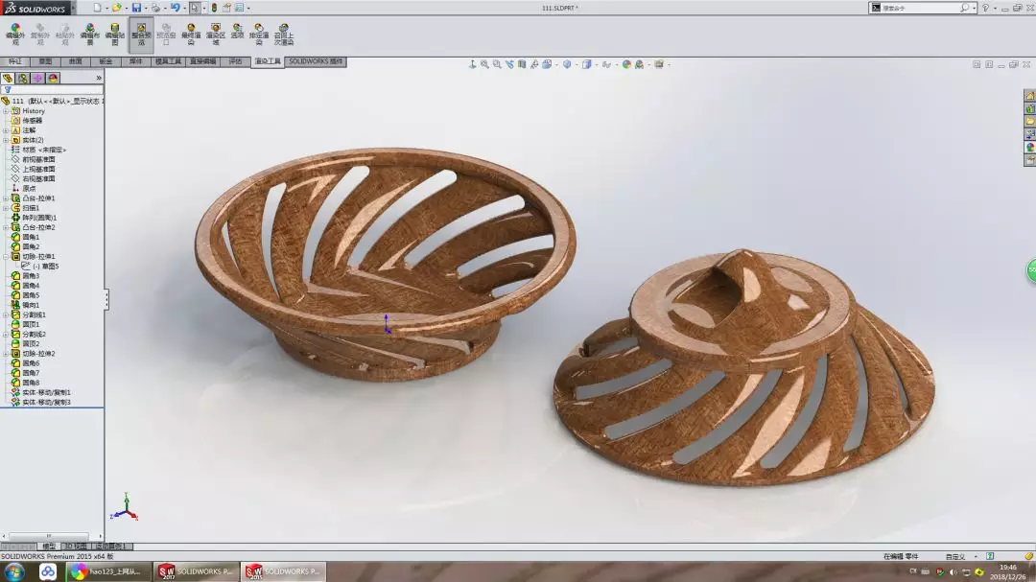Expand 分割线1 feature node
1036x582 pixels.
pyautogui.click(x=6, y=315)
